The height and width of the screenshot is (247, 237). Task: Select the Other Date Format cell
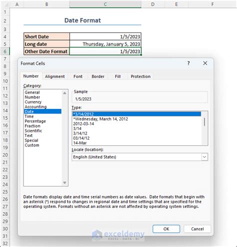point(46,51)
